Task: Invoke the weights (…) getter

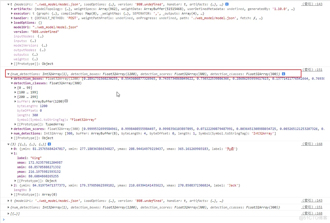Action: click(35, 59)
